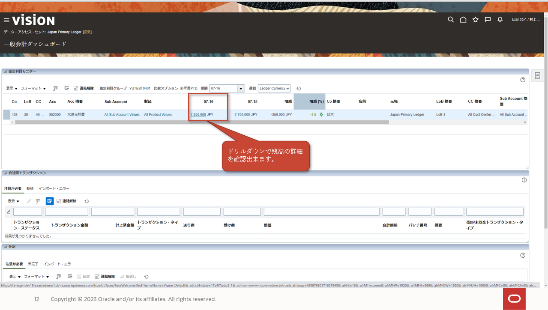Go to Home via house icon
This screenshot has height=310, width=548.
coord(463,20)
